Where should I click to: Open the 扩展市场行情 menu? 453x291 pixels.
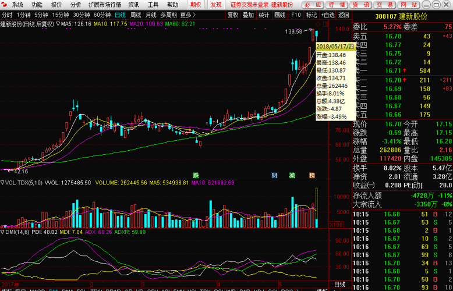pyautogui.click(x=105, y=5)
